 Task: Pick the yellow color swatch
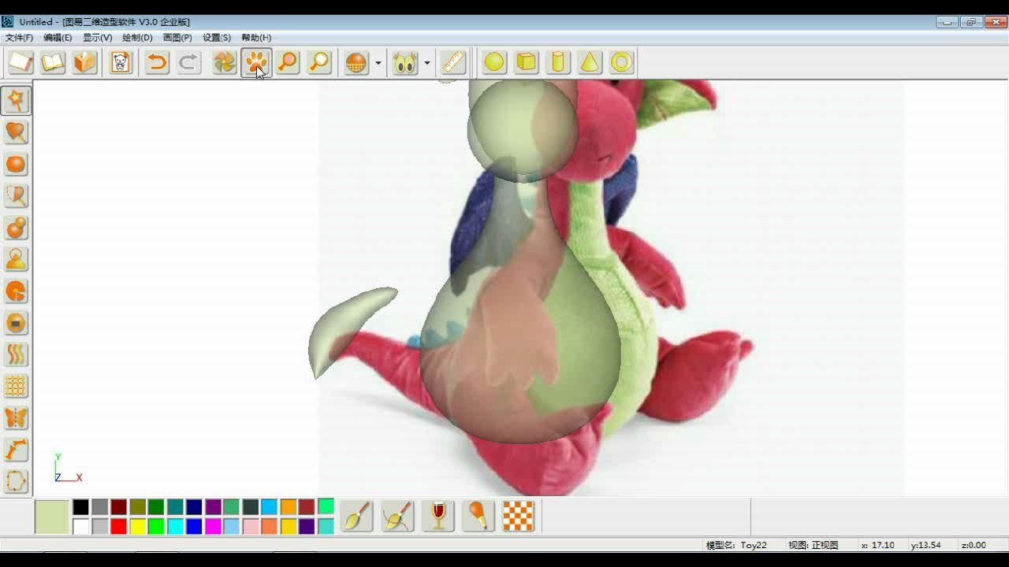(x=137, y=526)
